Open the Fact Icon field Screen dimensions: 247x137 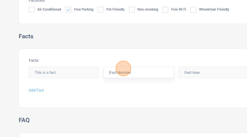(x=213, y=72)
